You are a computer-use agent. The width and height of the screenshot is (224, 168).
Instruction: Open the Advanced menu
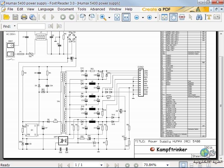97,9
